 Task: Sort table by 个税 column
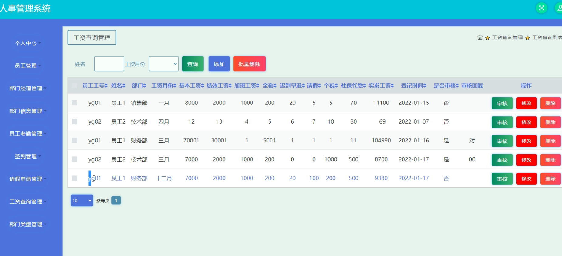click(331, 86)
